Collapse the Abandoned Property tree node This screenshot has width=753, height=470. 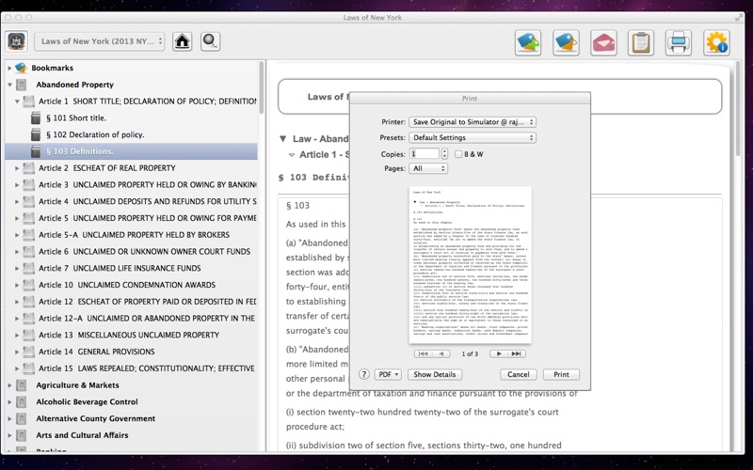pyautogui.click(x=9, y=85)
